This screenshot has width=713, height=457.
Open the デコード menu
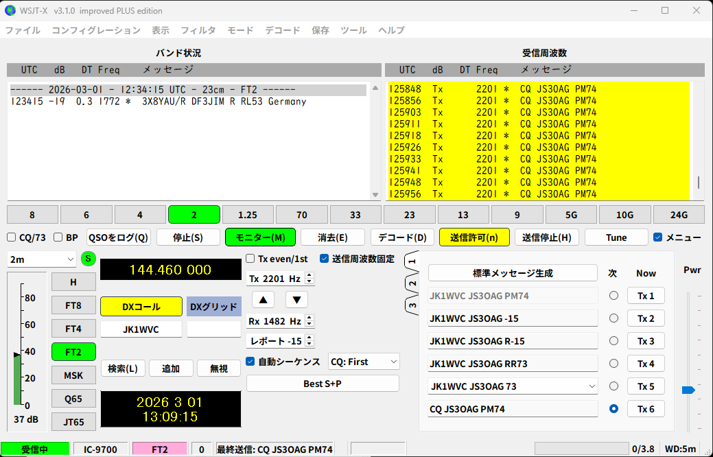tap(283, 30)
